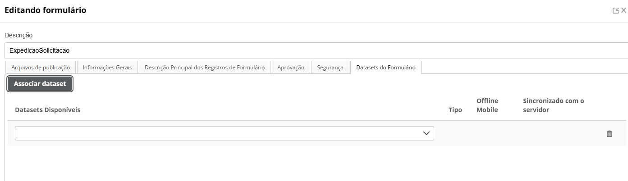Select Descrição Principal dos Registros de Formulário tab
The height and width of the screenshot is (181, 628).
[204, 68]
